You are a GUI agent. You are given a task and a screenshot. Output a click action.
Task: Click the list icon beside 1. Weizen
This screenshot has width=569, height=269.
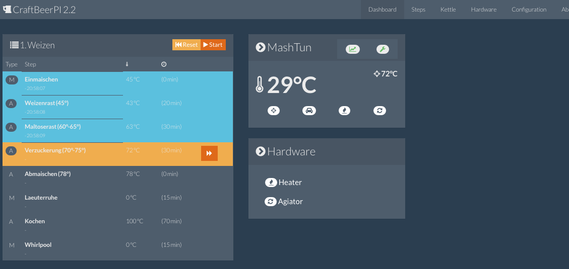14,45
